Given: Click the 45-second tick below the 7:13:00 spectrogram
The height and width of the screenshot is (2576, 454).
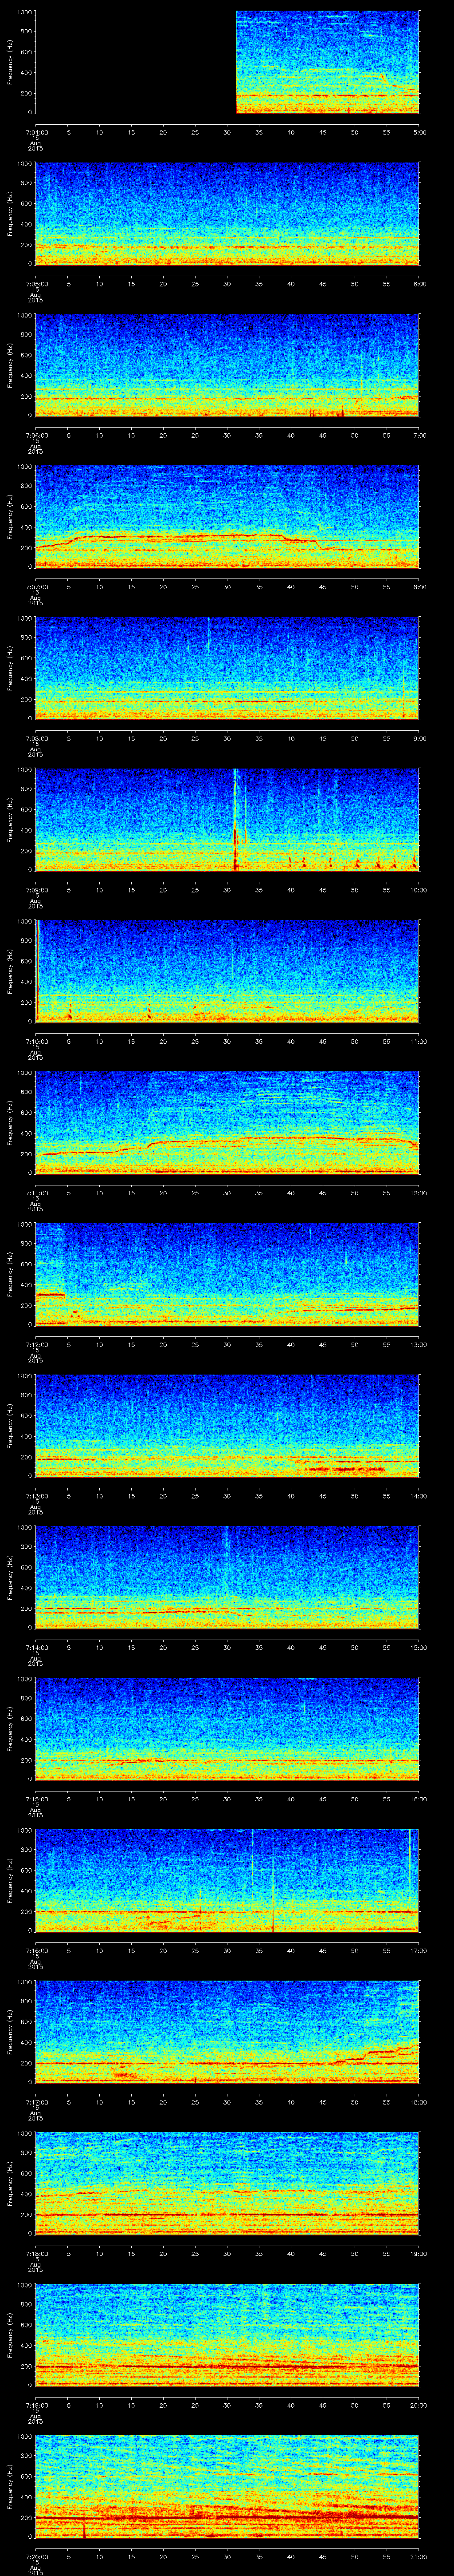Looking at the screenshot, I should point(323,1495).
